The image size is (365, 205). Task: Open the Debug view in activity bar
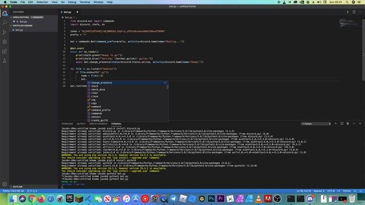point(5,42)
